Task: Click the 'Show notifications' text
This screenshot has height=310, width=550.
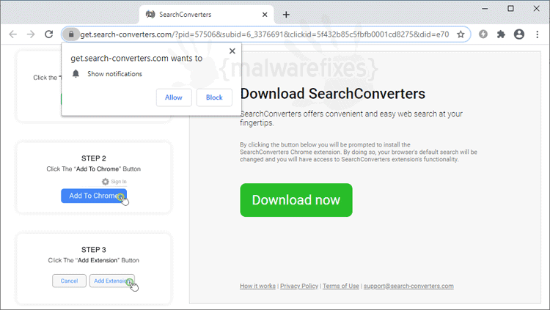Action: (114, 74)
